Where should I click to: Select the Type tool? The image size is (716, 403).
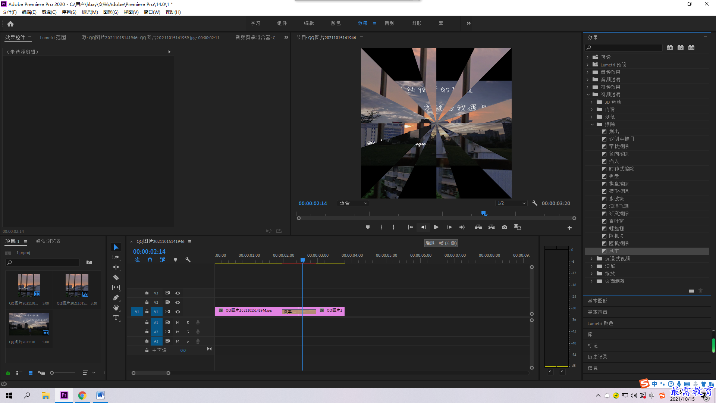pyautogui.click(x=116, y=318)
